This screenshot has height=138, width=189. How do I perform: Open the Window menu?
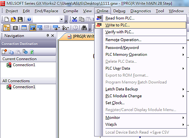point(176,11)
